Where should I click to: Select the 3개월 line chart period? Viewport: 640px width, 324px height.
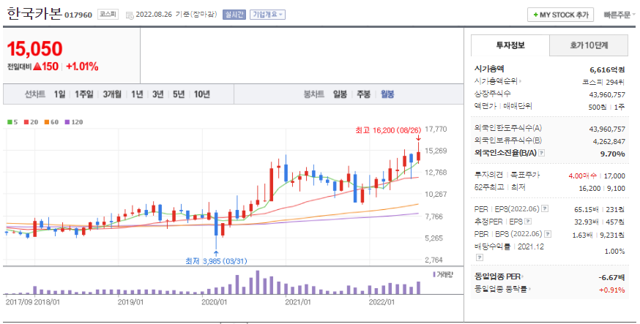click(x=112, y=94)
